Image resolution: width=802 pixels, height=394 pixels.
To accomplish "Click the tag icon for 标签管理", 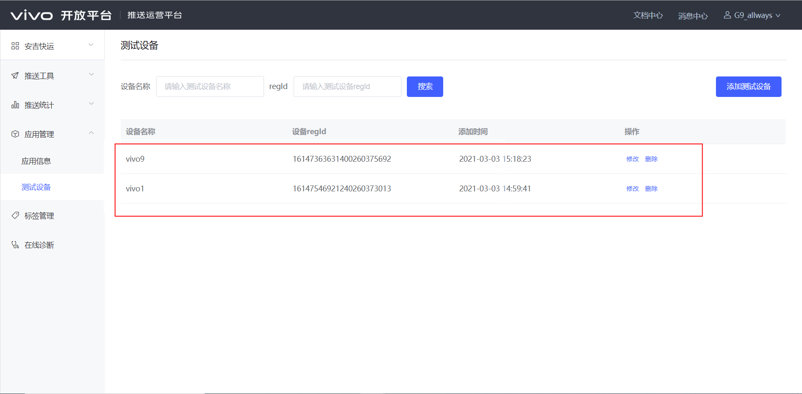I will tap(15, 216).
